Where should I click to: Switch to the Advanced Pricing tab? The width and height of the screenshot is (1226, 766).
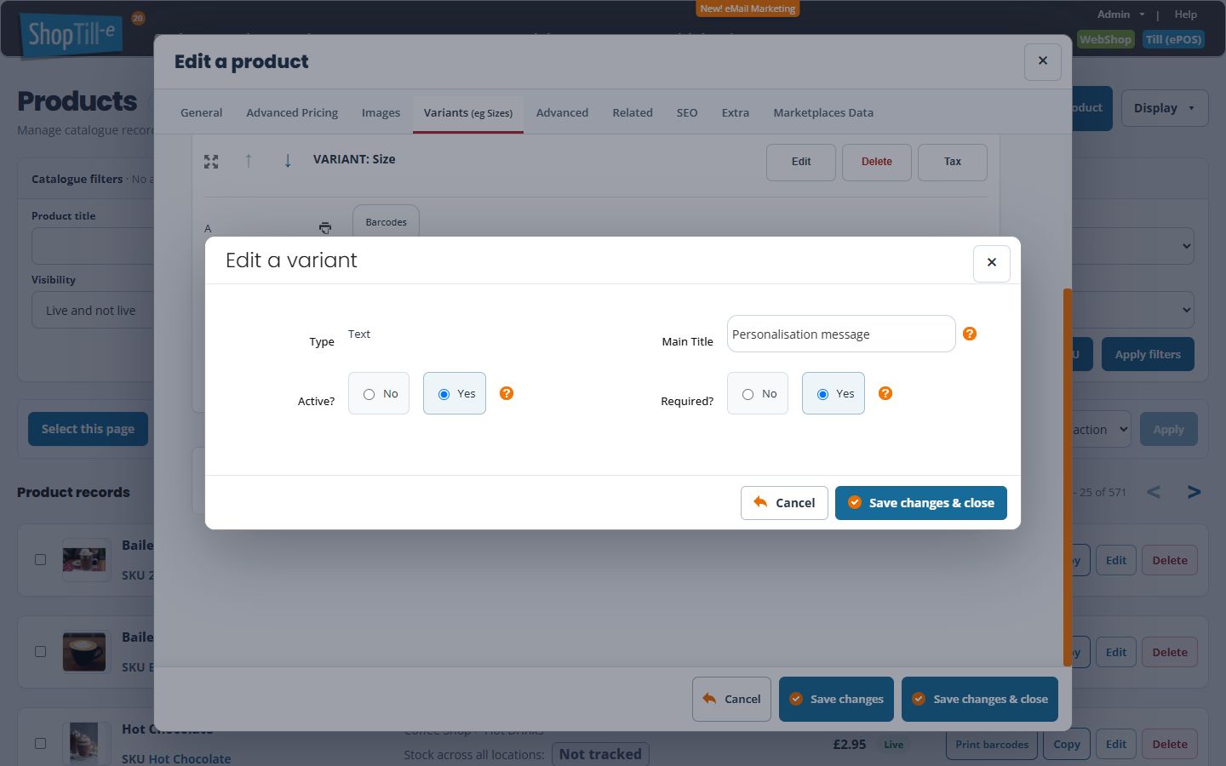292,112
